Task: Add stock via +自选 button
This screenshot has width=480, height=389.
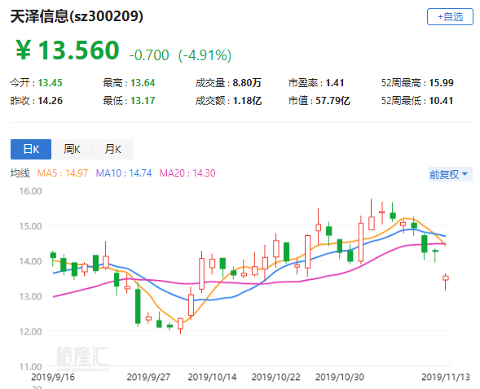Action: click(x=450, y=17)
